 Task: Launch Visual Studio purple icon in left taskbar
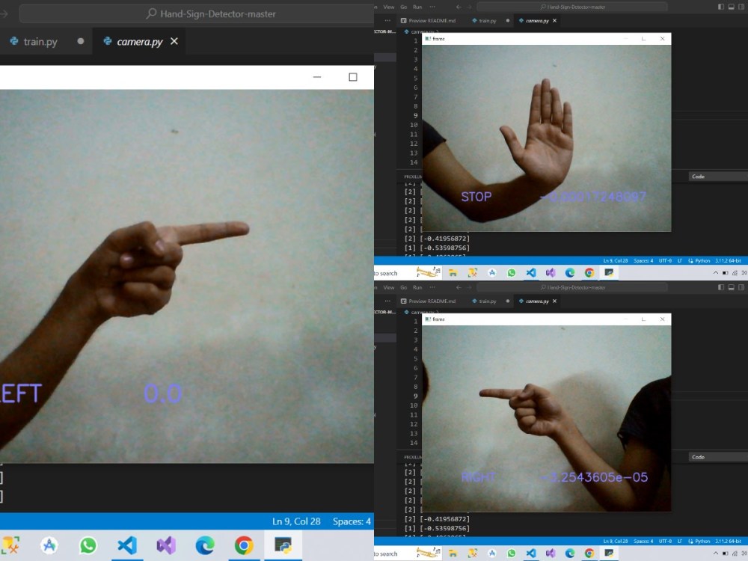click(x=166, y=545)
